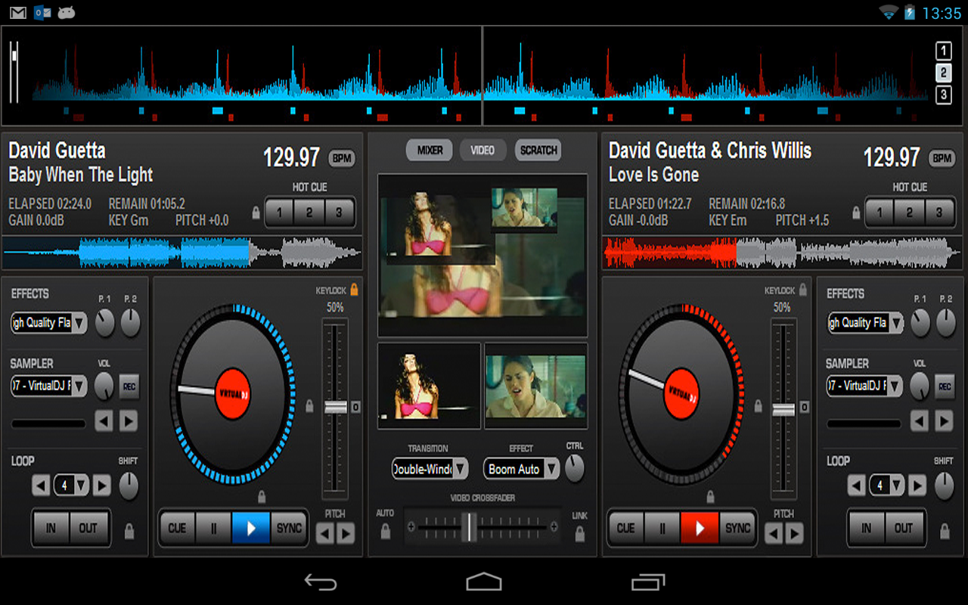Image resolution: width=968 pixels, height=605 pixels.
Task: Open the right deck sampler dropdown
Action: (x=865, y=386)
